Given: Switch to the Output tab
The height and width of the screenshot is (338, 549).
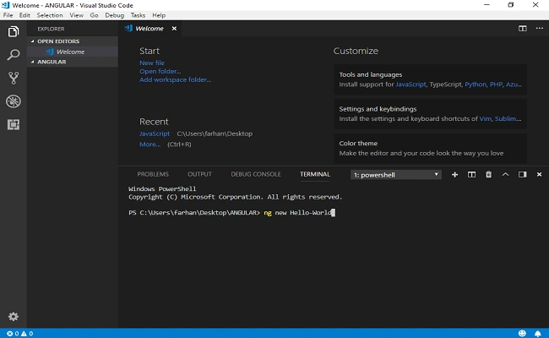Looking at the screenshot, I should (x=199, y=174).
